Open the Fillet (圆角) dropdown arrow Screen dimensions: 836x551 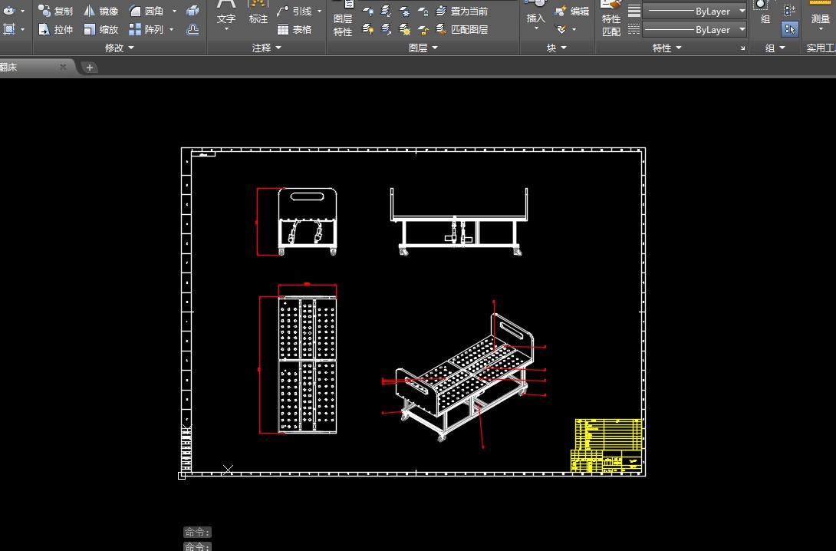tap(174, 11)
